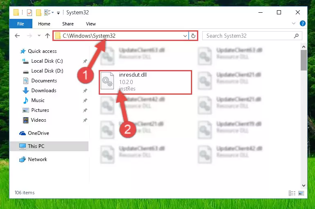Select Quick access in the navigation pane
The width and height of the screenshot is (315, 209).
(x=42, y=51)
